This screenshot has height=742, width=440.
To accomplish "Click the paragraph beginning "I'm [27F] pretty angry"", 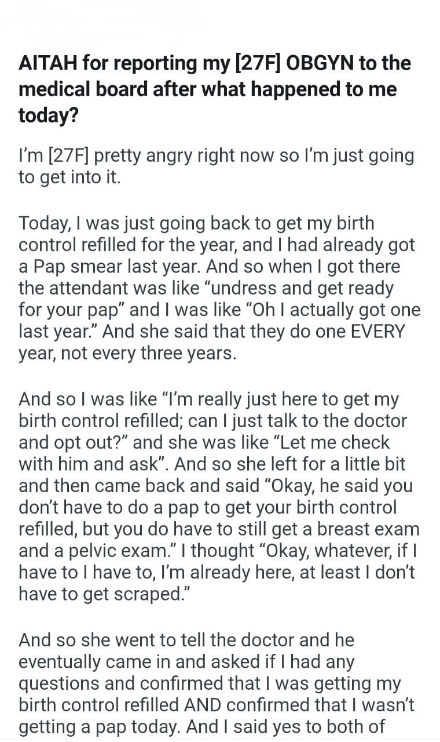I will click(x=216, y=166).
